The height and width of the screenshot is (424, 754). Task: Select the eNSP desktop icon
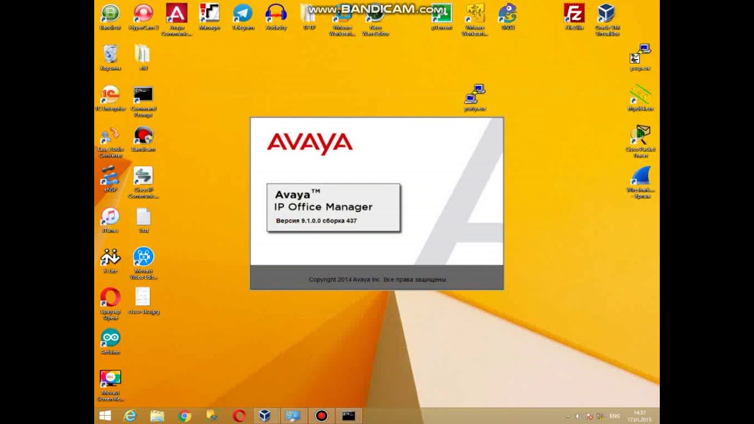(x=110, y=180)
